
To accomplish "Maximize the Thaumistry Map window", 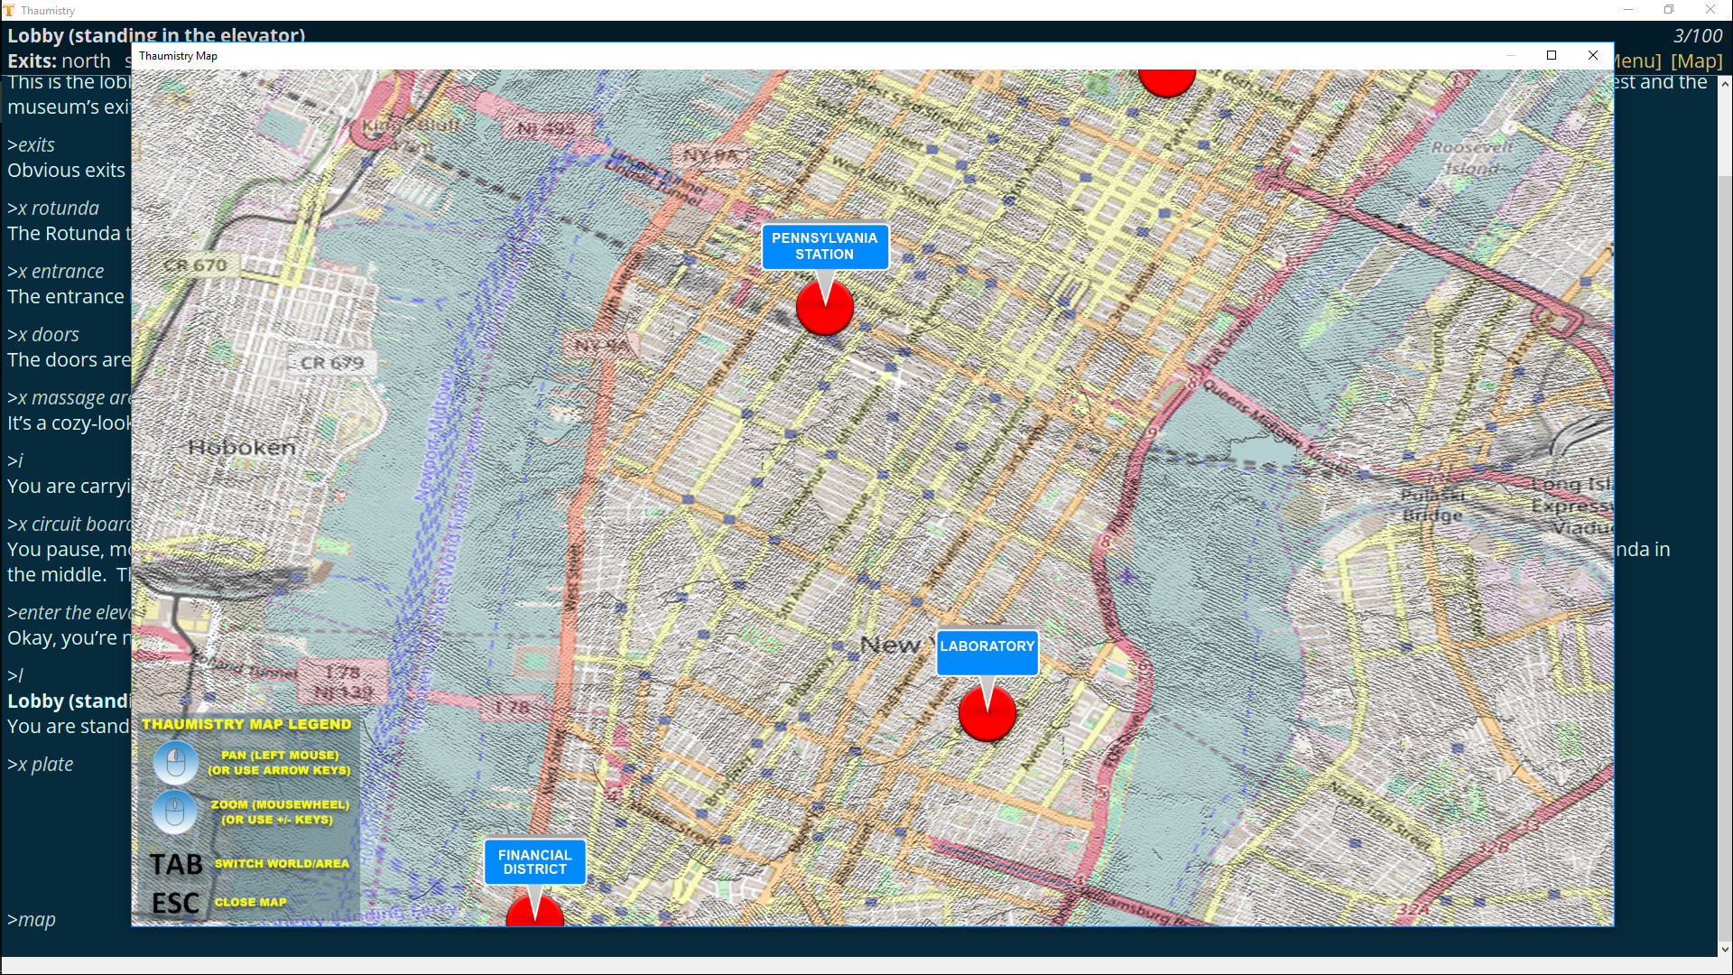I will coord(1552,55).
